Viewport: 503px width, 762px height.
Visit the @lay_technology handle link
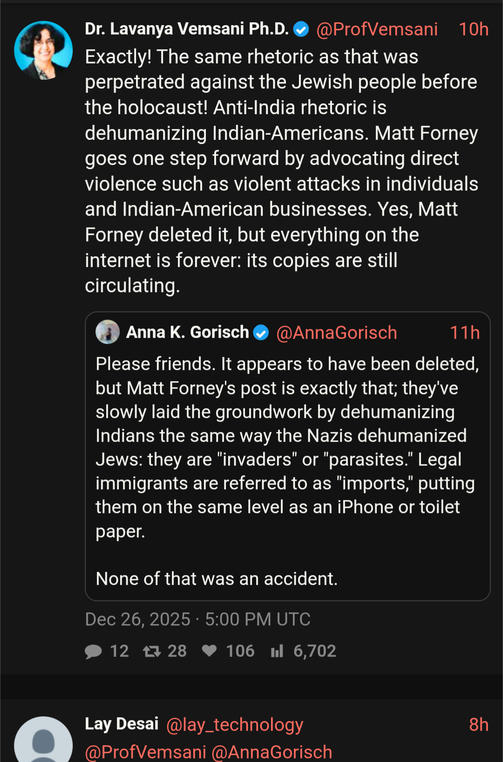[x=235, y=725]
